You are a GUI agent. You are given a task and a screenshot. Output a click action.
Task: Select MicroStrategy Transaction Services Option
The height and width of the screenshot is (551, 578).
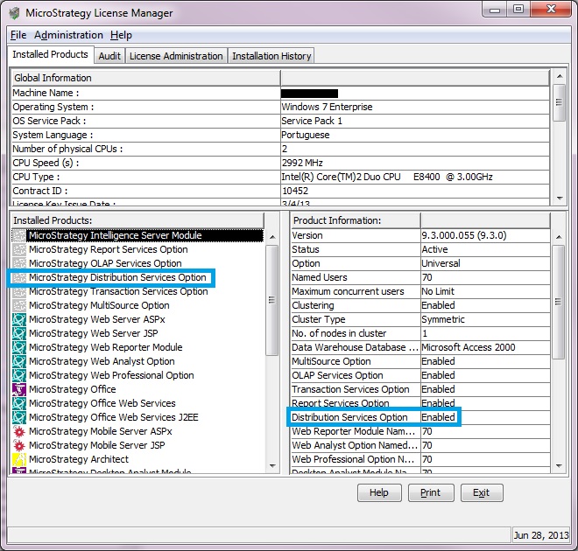(x=118, y=291)
